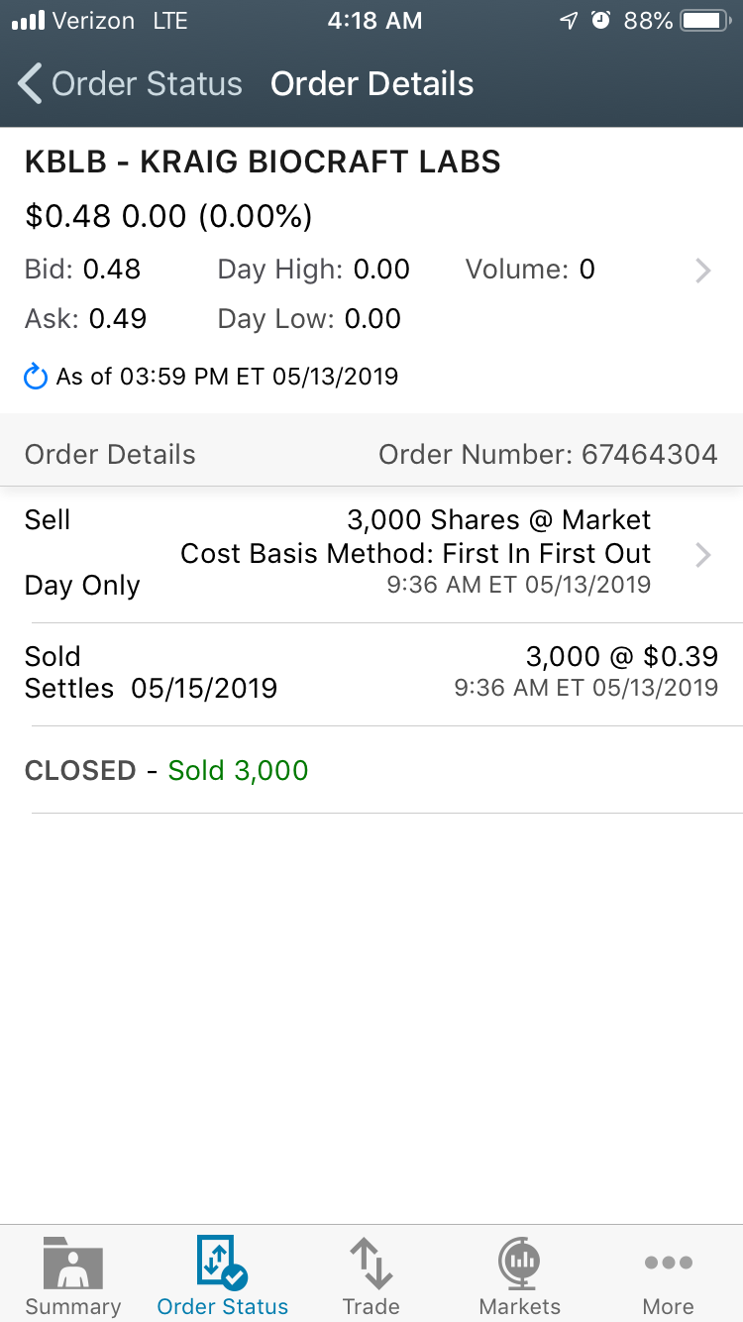Image resolution: width=743 pixels, height=1322 pixels.
Task: Tap the order number 67464304
Action: tap(649, 455)
